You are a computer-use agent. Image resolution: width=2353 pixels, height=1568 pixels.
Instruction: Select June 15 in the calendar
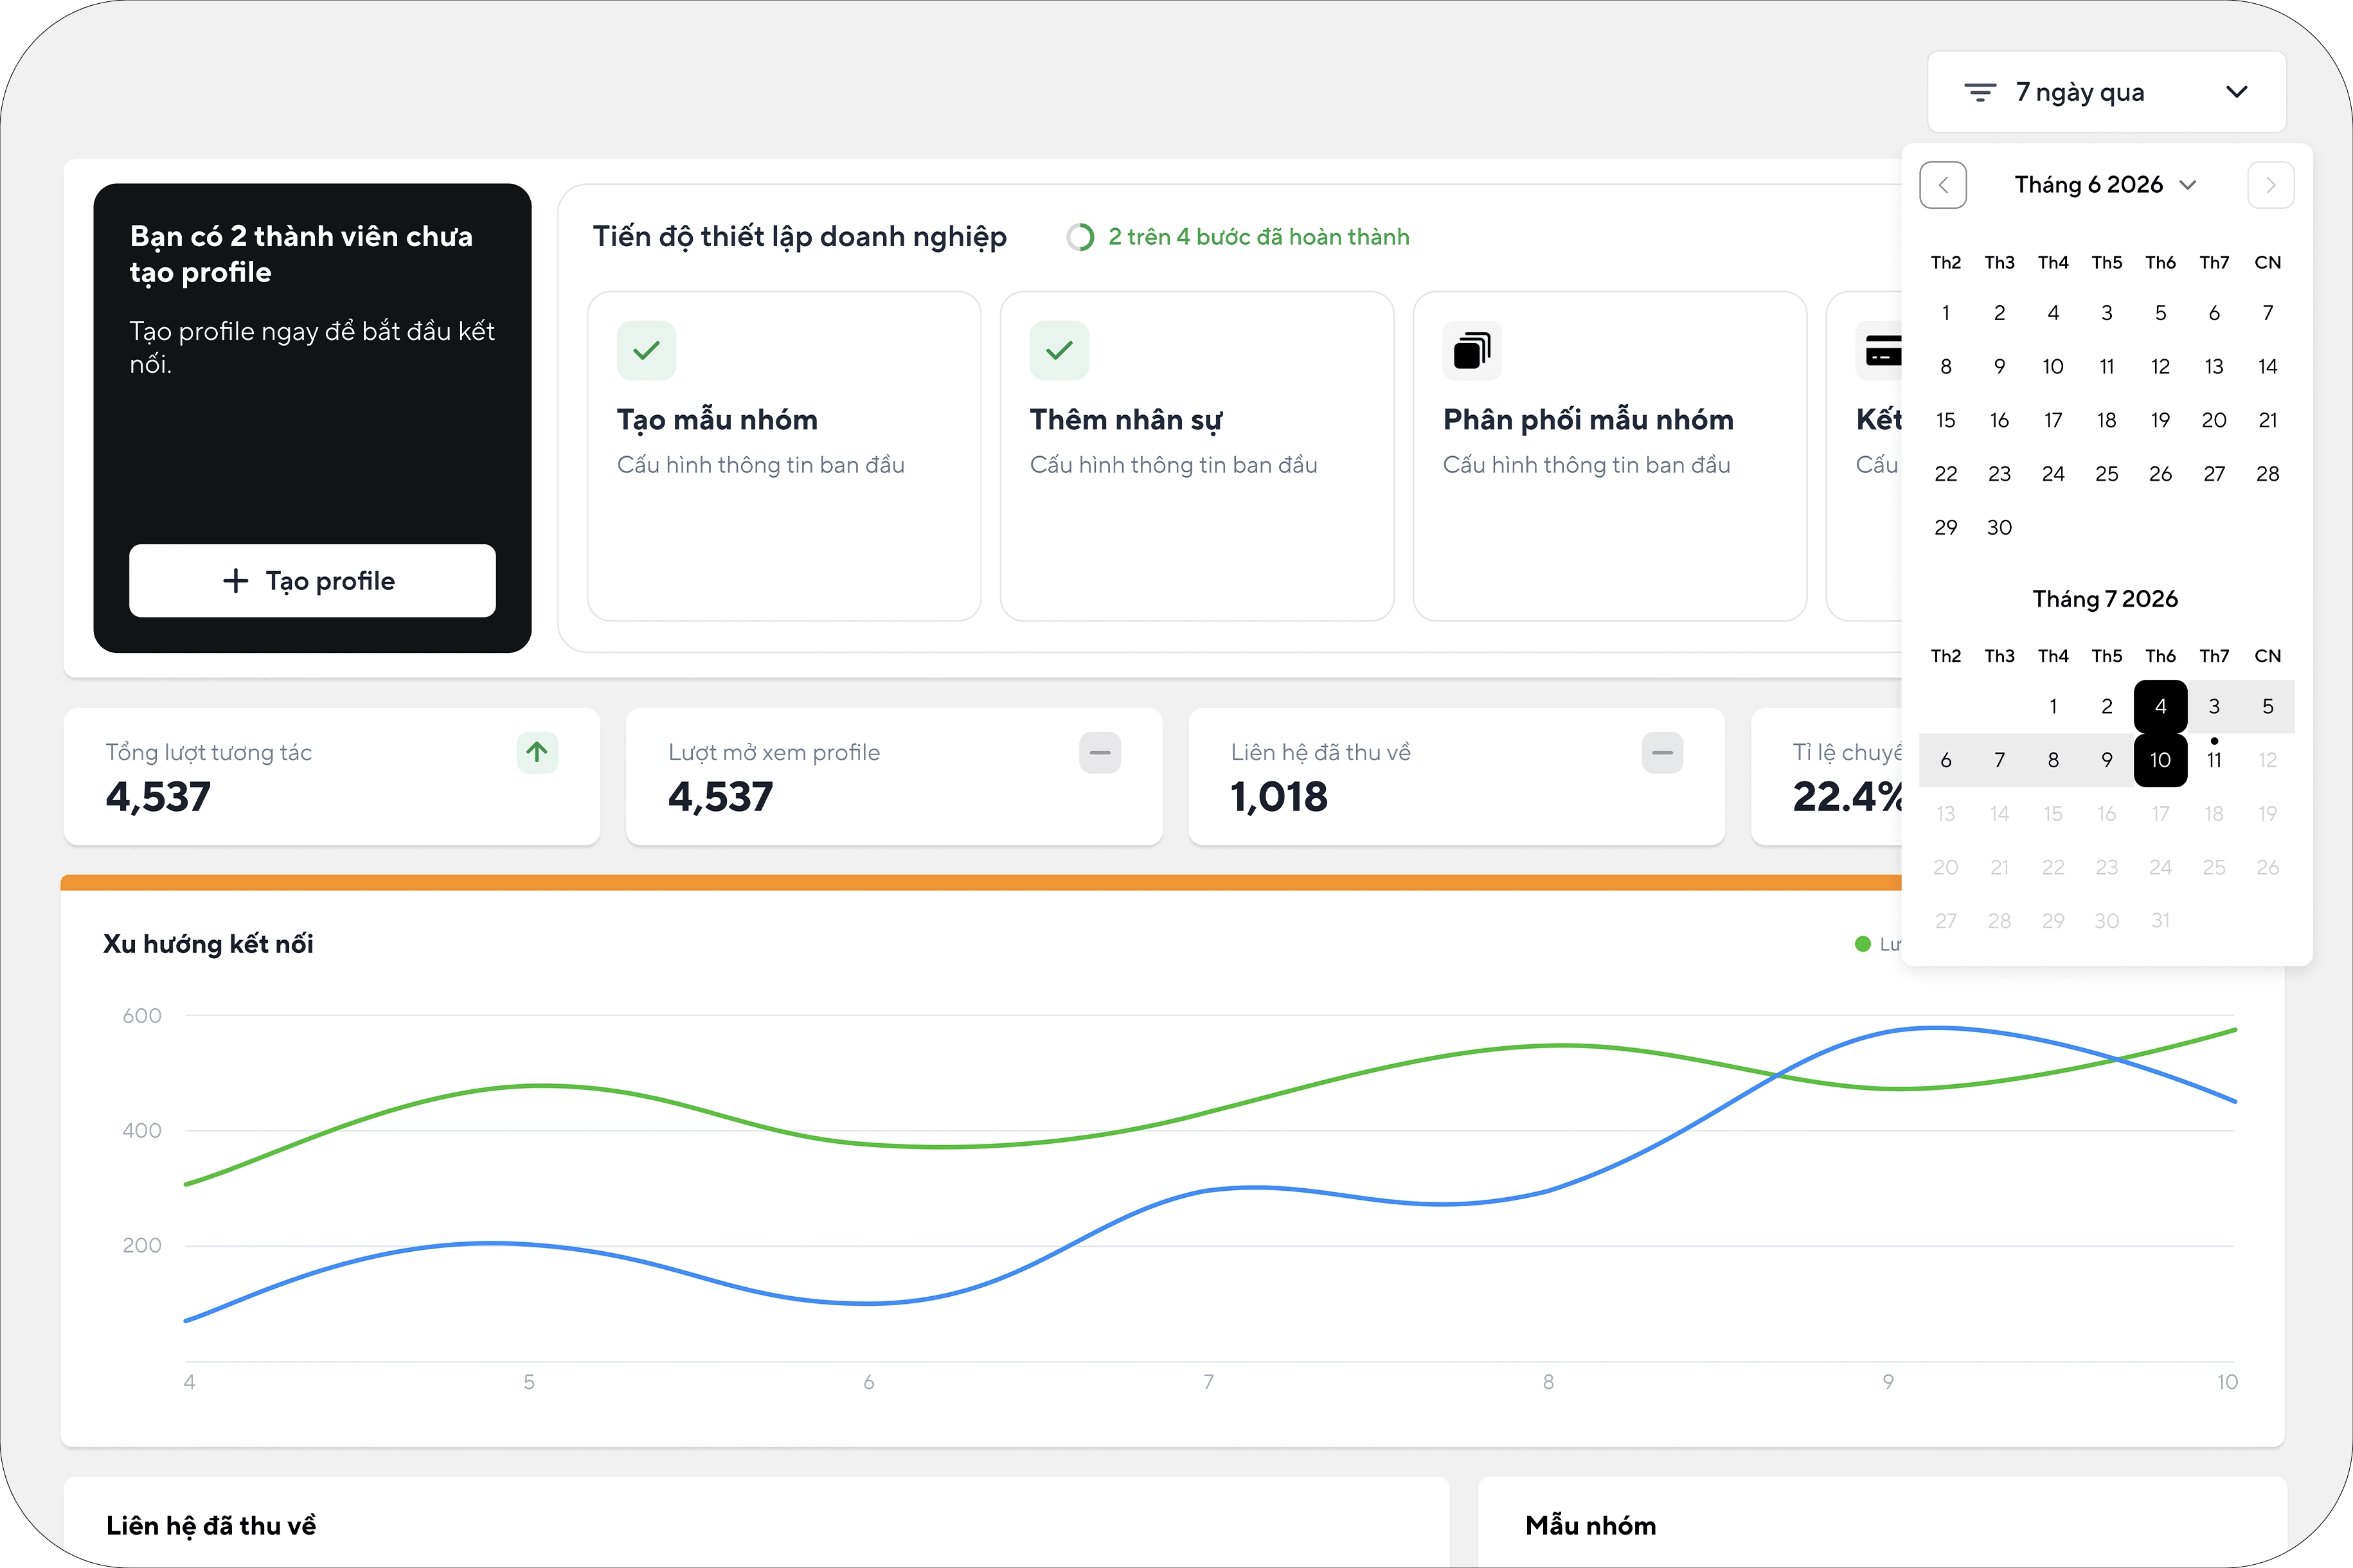tap(1945, 420)
